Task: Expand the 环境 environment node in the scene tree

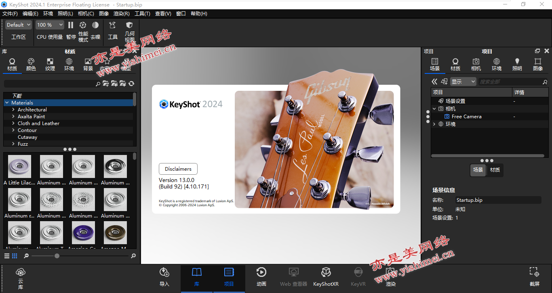Action: pyautogui.click(x=434, y=124)
